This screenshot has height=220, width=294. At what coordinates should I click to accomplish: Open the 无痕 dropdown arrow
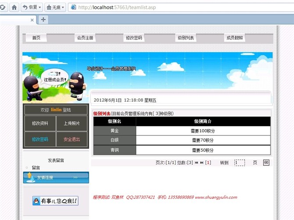pos(63,7)
